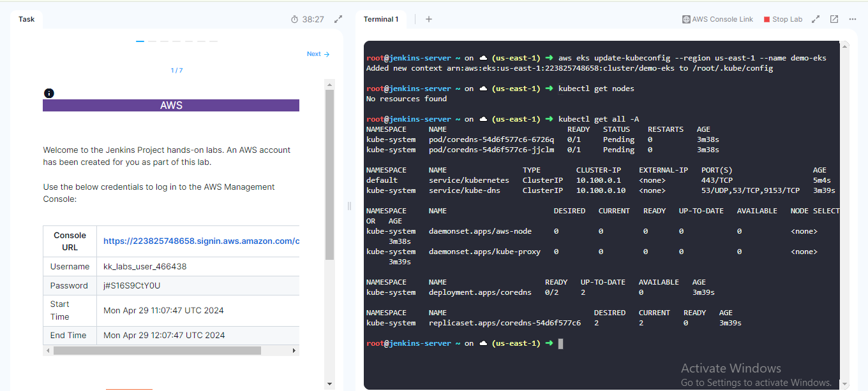
Task: Expand the terminal panel to fullscreen
Action: (816, 19)
